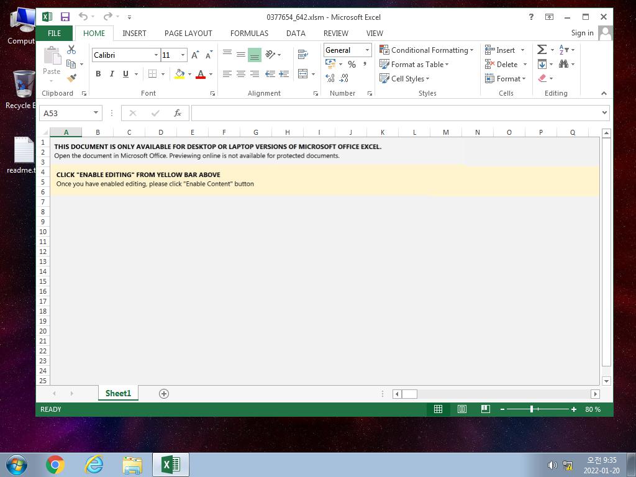Open the General number format dropdown
The image size is (636, 477).
367,50
